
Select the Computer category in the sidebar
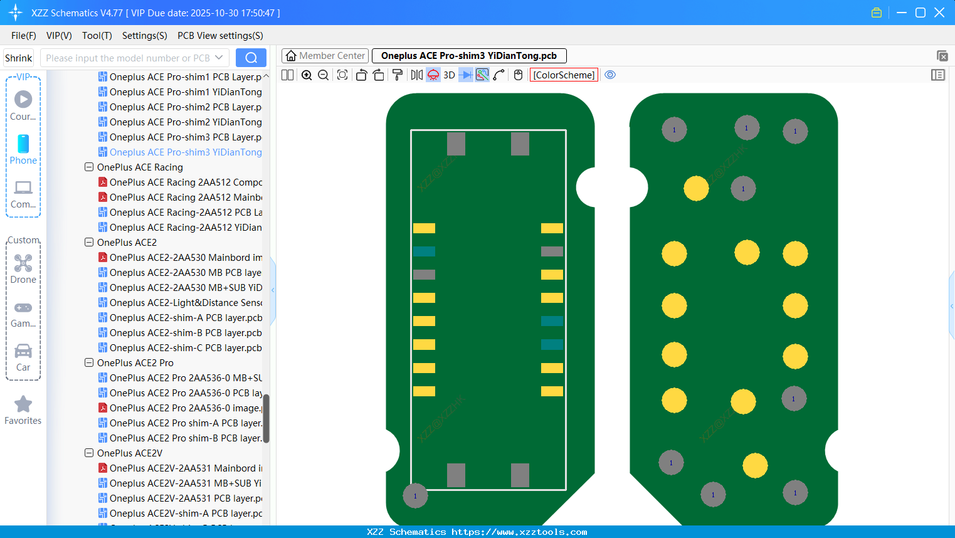click(23, 194)
